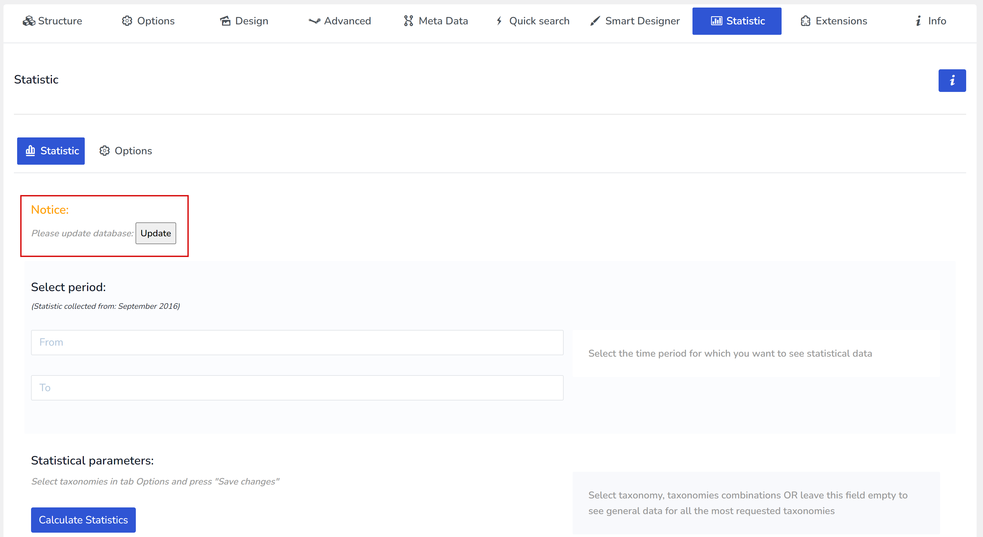Select the Statistic sub-tab

click(51, 151)
